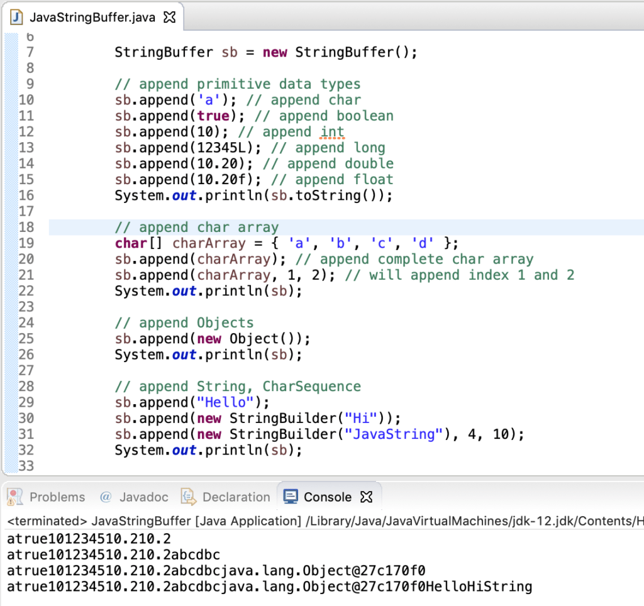Click line number 7 in the gutter
Viewport: 644px width, 606px height.
click(30, 52)
